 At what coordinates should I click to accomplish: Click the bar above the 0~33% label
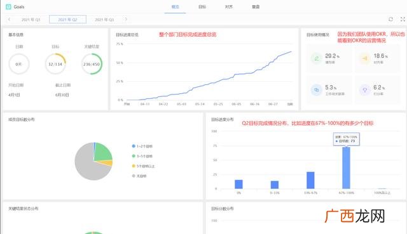click(x=274, y=185)
